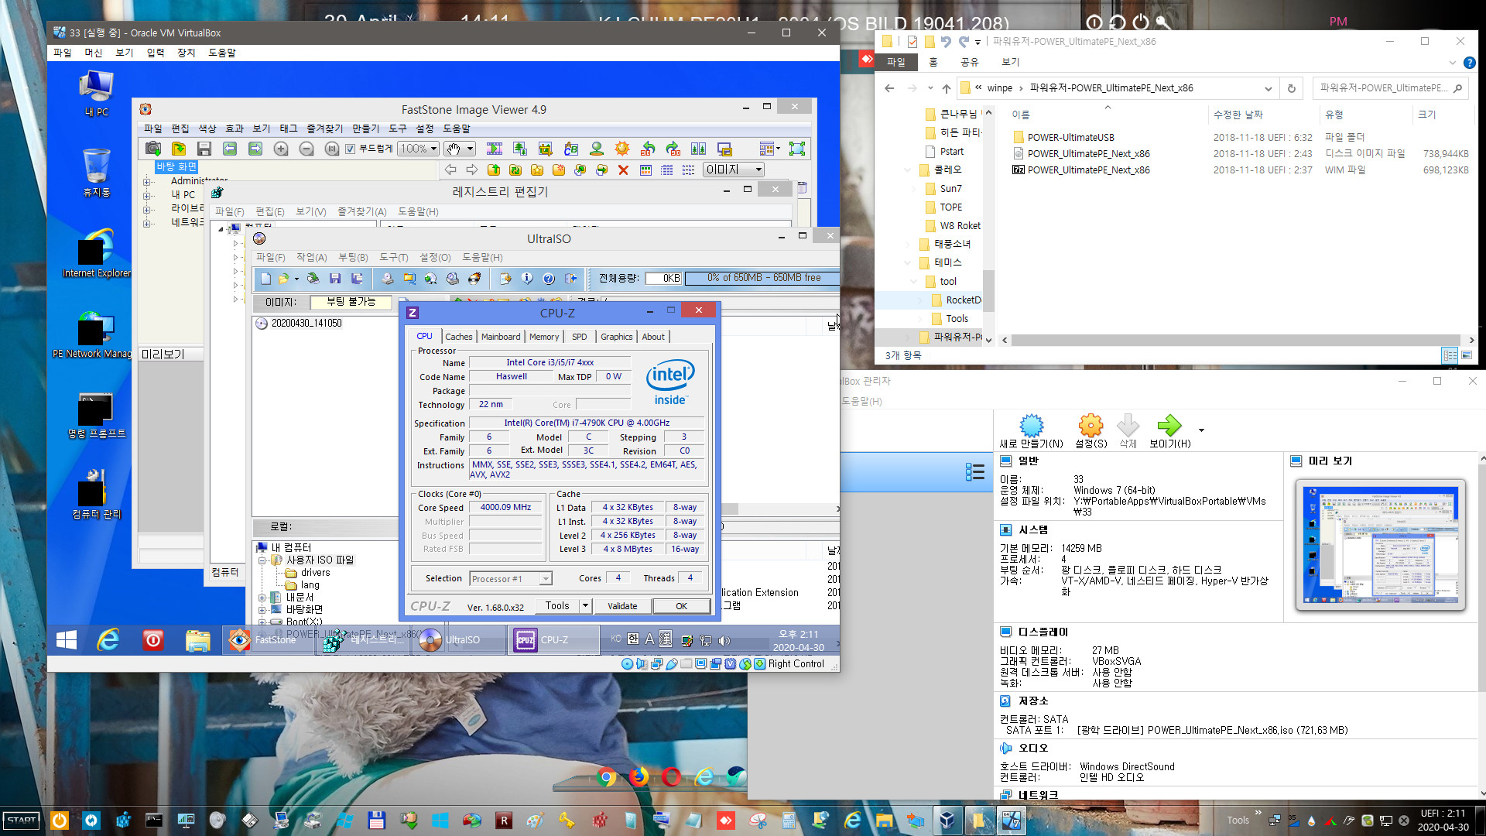Switch to the Mainboard tab in CPU-Z
The image size is (1486, 836).
(x=501, y=337)
